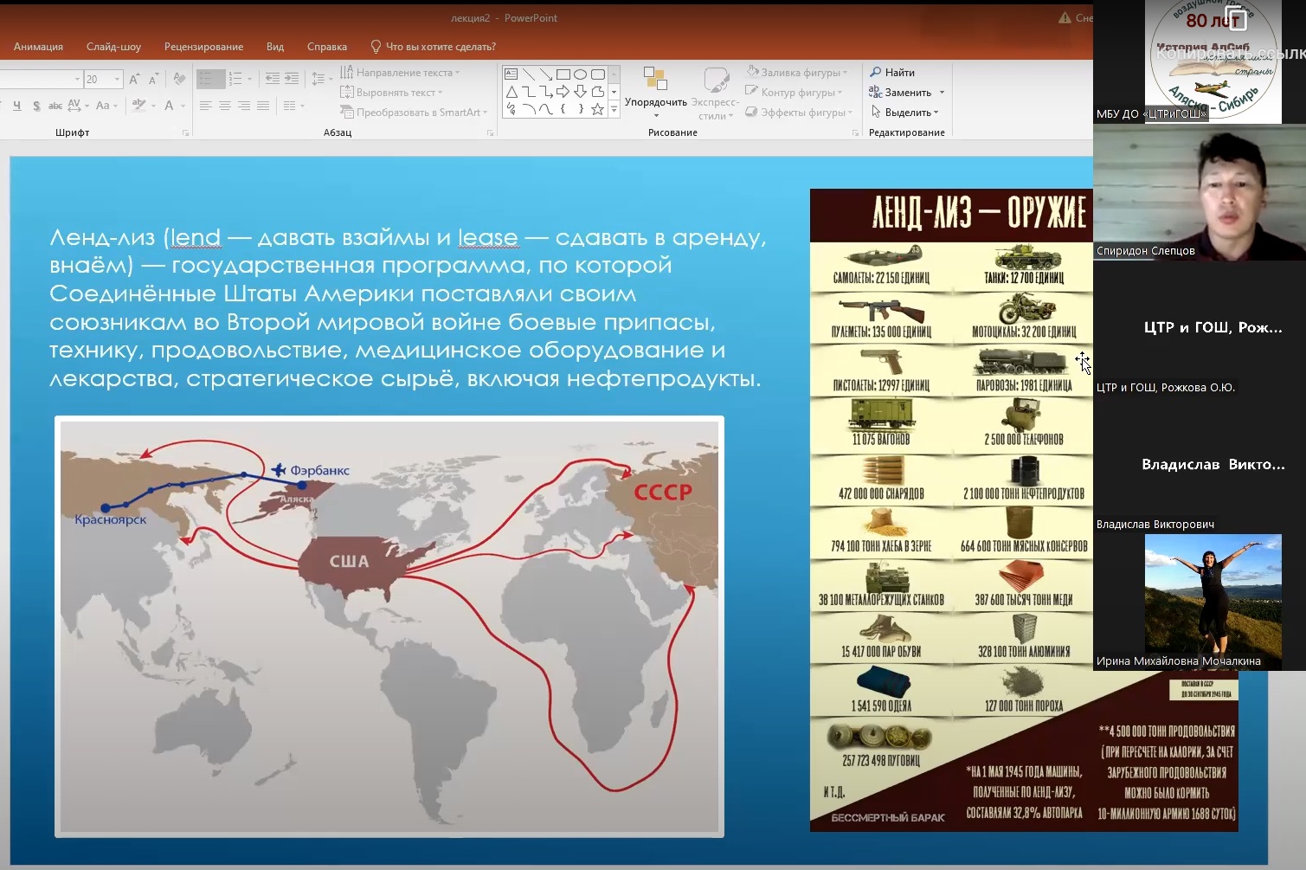Clear all text formatting

click(x=179, y=79)
